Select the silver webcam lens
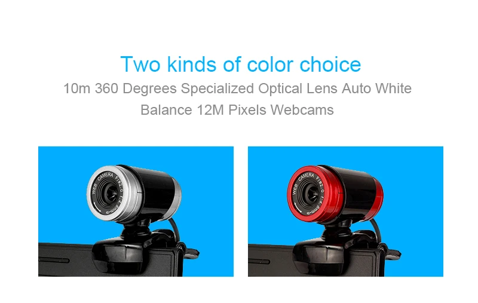Viewport: 478px width, 303px height. [110, 193]
